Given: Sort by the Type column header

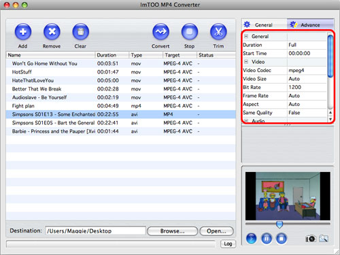Looking at the screenshot, I should [x=146, y=55].
